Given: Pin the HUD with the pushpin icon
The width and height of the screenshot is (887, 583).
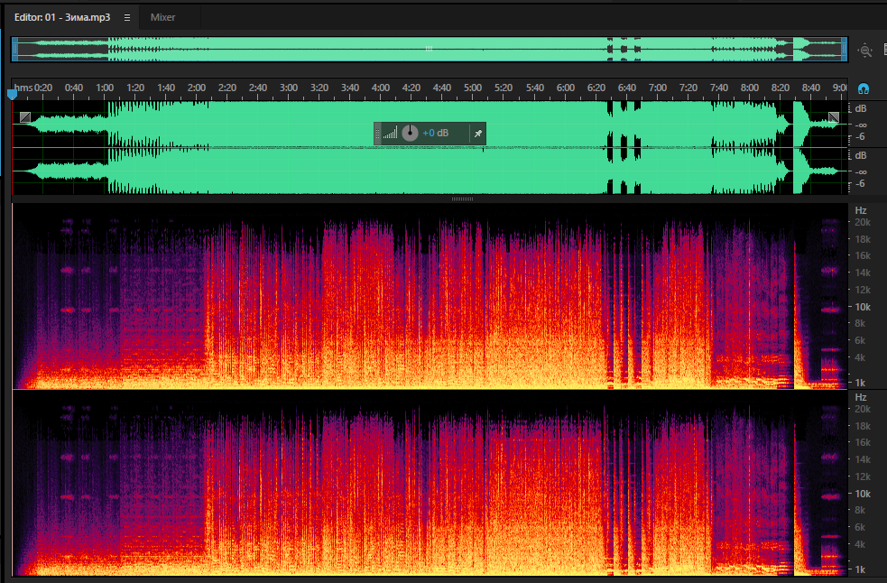Looking at the screenshot, I should [477, 134].
